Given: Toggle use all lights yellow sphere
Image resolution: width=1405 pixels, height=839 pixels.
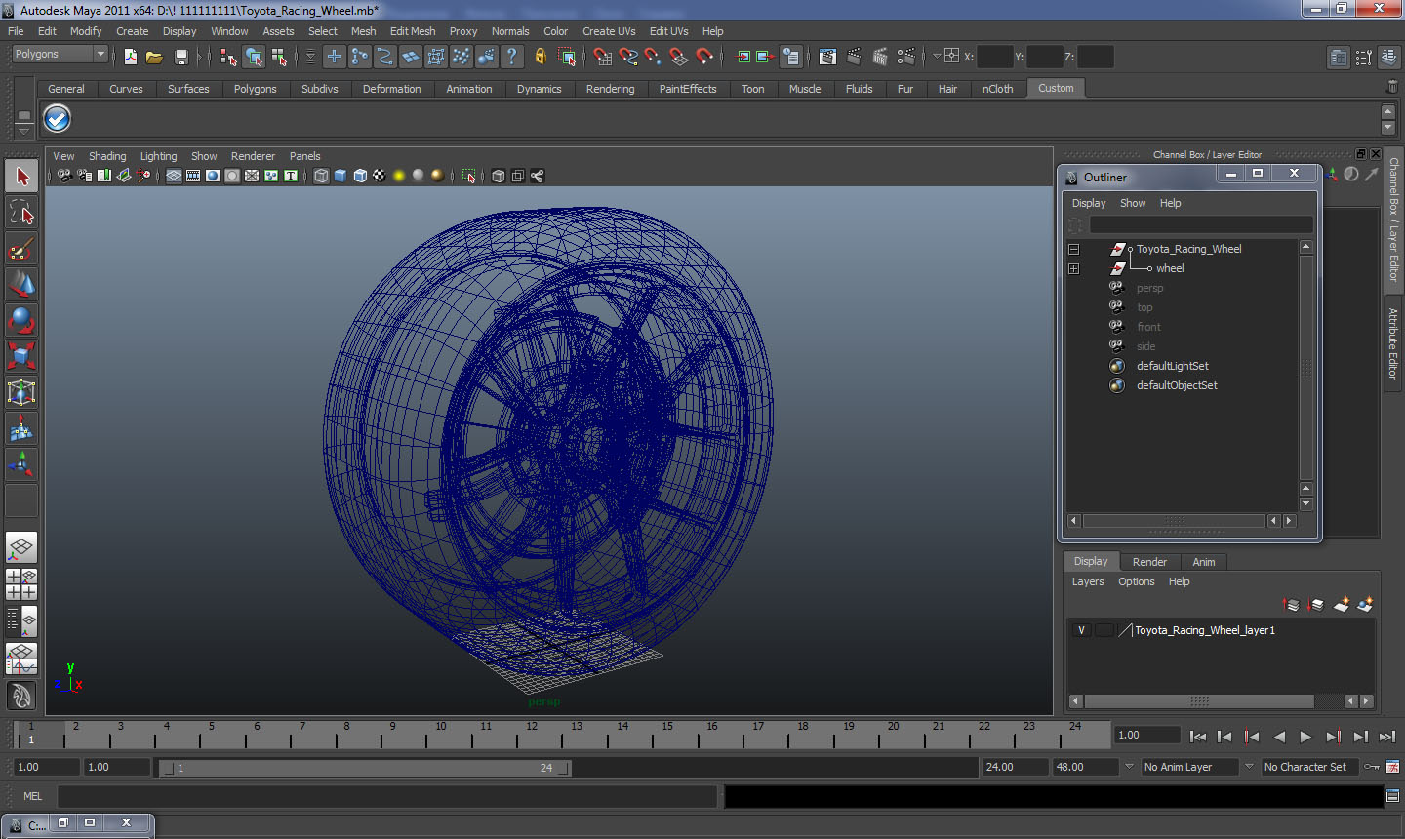Looking at the screenshot, I should tap(399, 176).
